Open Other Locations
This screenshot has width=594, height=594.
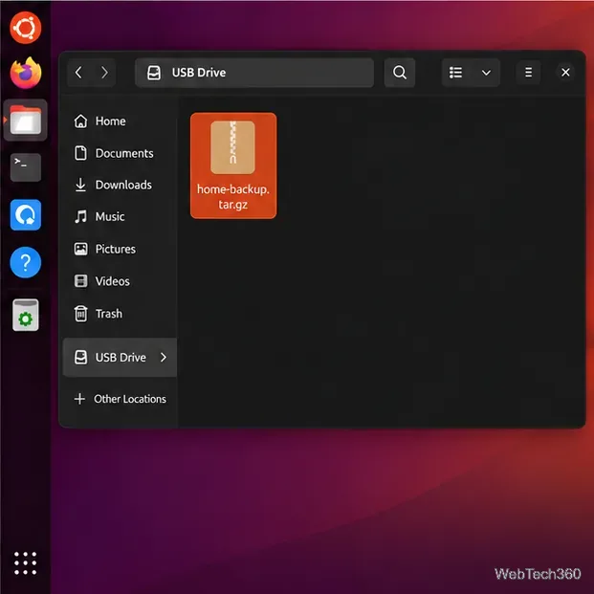(x=120, y=399)
